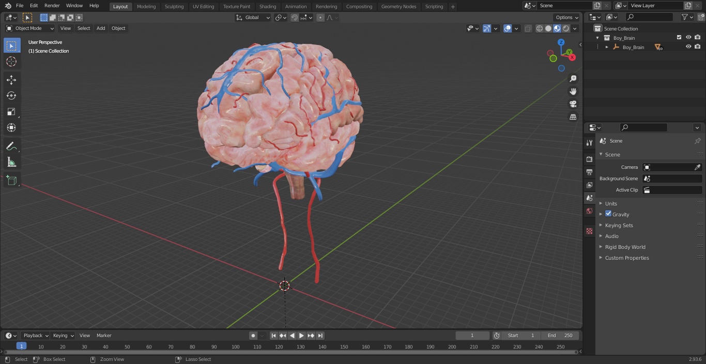
Task: Click the current frame number field
Action: click(472, 336)
